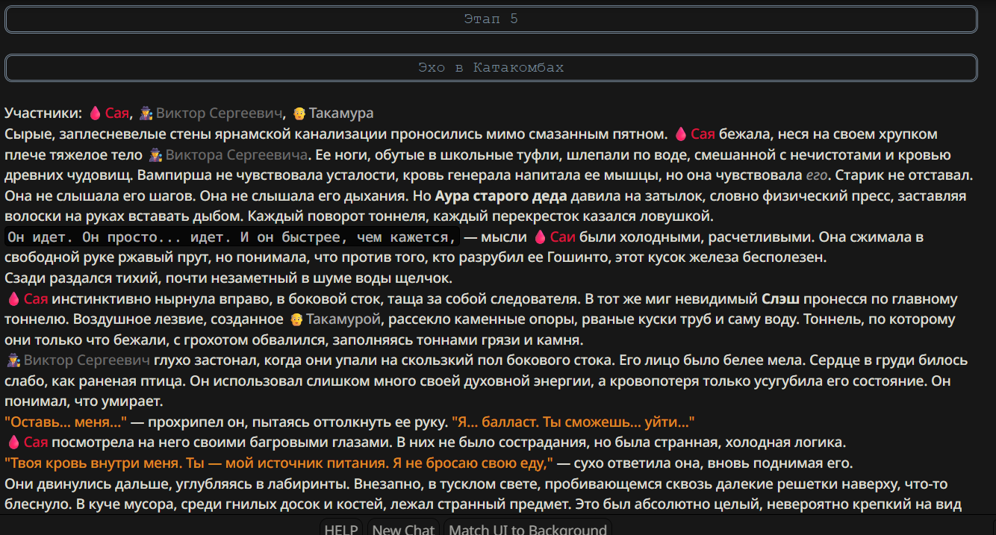Click blood drop icon before "Сая посмотрела на него"
Image resolution: width=996 pixels, height=535 pixels.
coord(13,441)
